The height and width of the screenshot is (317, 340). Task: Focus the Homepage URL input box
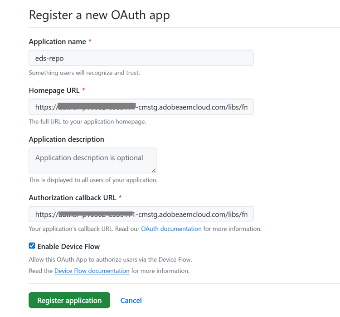click(x=141, y=107)
